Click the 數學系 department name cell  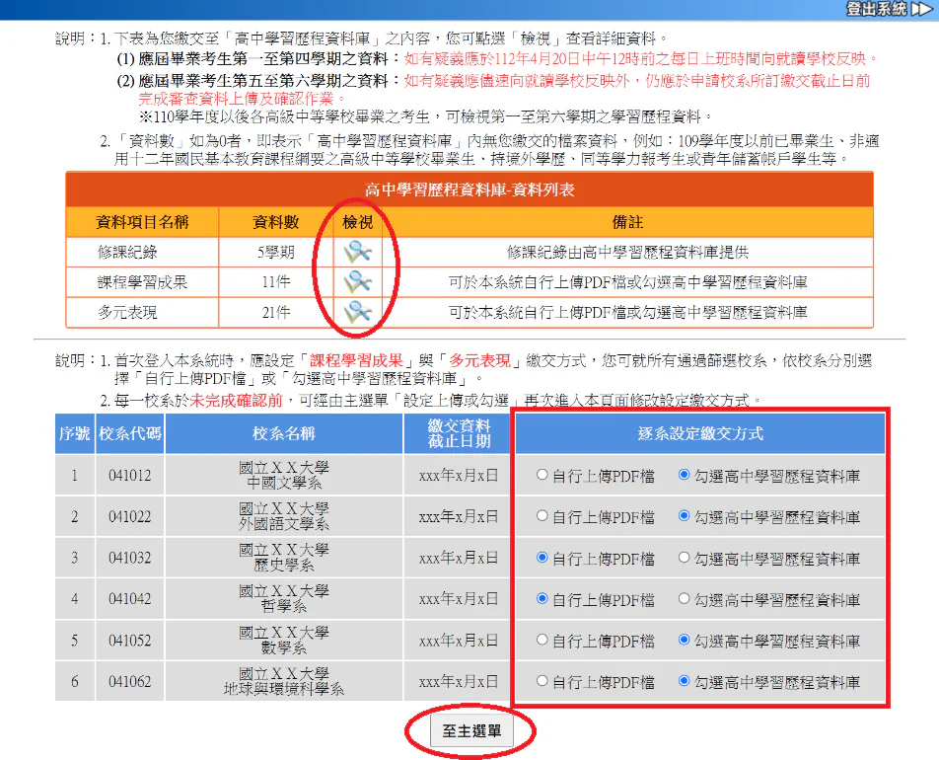(x=284, y=641)
